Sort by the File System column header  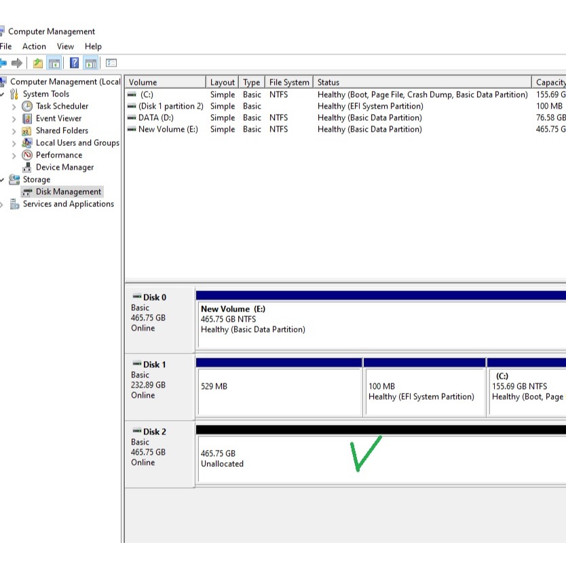[288, 82]
